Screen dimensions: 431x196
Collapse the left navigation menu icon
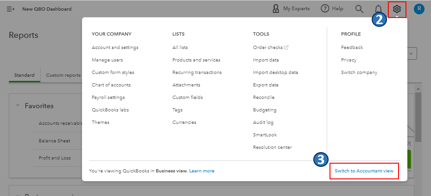pos(11,9)
